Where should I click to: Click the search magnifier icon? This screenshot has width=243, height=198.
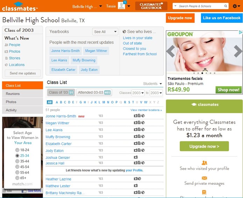pos(226,6)
